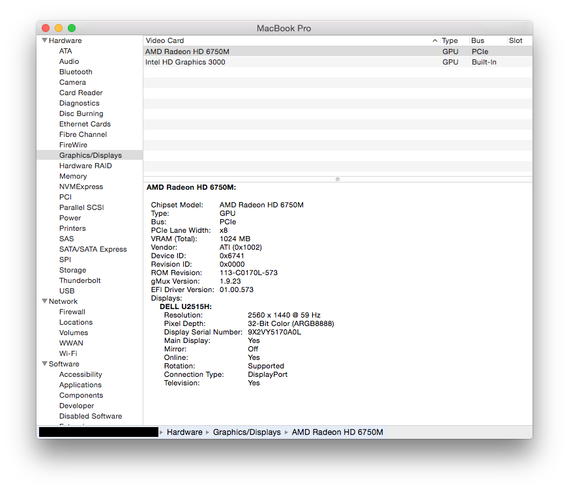
Task: Grab the split pane divider handle dot
Action: [338, 179]
